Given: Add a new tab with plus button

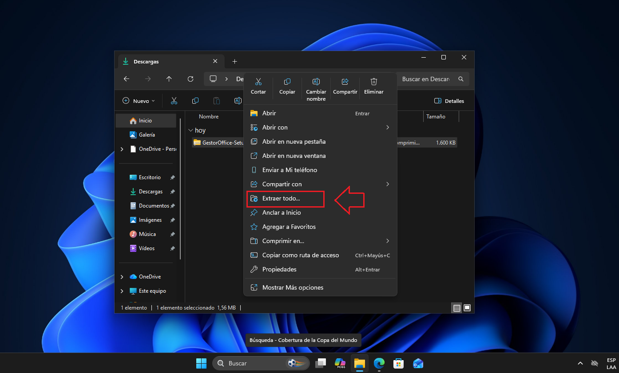Looking at the screenshot, I should 235,61.
